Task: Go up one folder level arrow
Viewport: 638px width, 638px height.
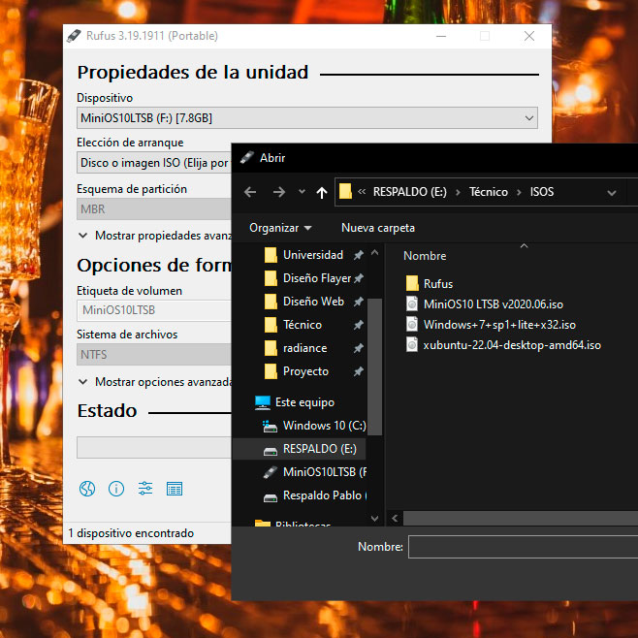Action: click(322, 192)
